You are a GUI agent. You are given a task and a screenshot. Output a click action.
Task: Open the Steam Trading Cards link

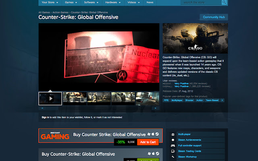pos(189,151)
